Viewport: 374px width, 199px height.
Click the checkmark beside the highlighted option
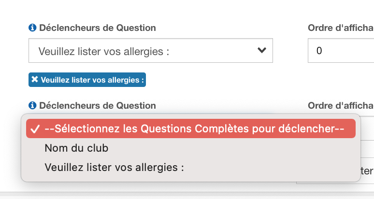(x=34, y=129)
